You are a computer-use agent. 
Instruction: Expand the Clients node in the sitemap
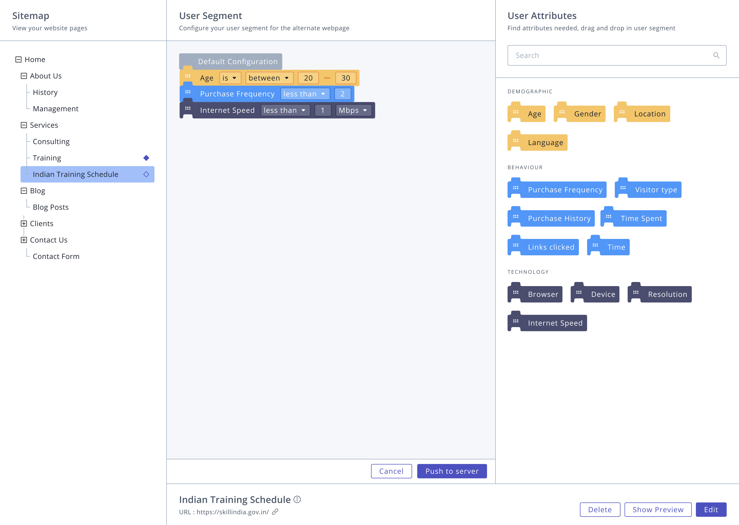[x=24, y=223]
